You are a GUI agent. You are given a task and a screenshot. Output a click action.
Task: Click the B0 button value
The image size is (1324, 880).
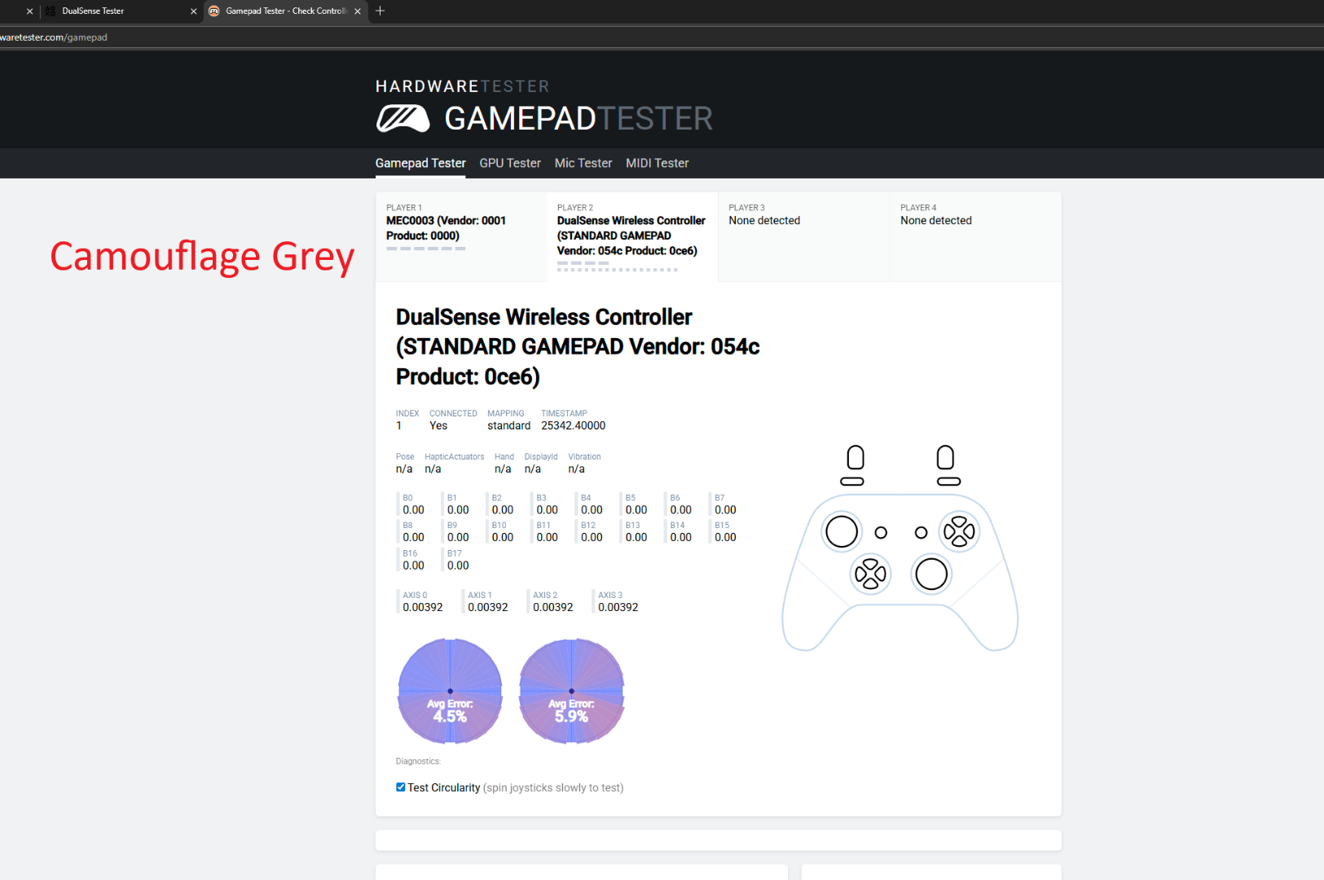tap(413, 510)
